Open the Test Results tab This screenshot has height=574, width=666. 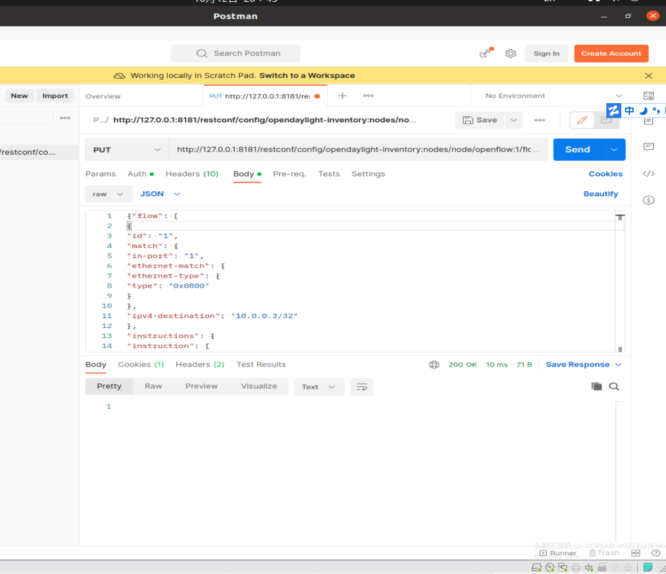coord(261,365)
